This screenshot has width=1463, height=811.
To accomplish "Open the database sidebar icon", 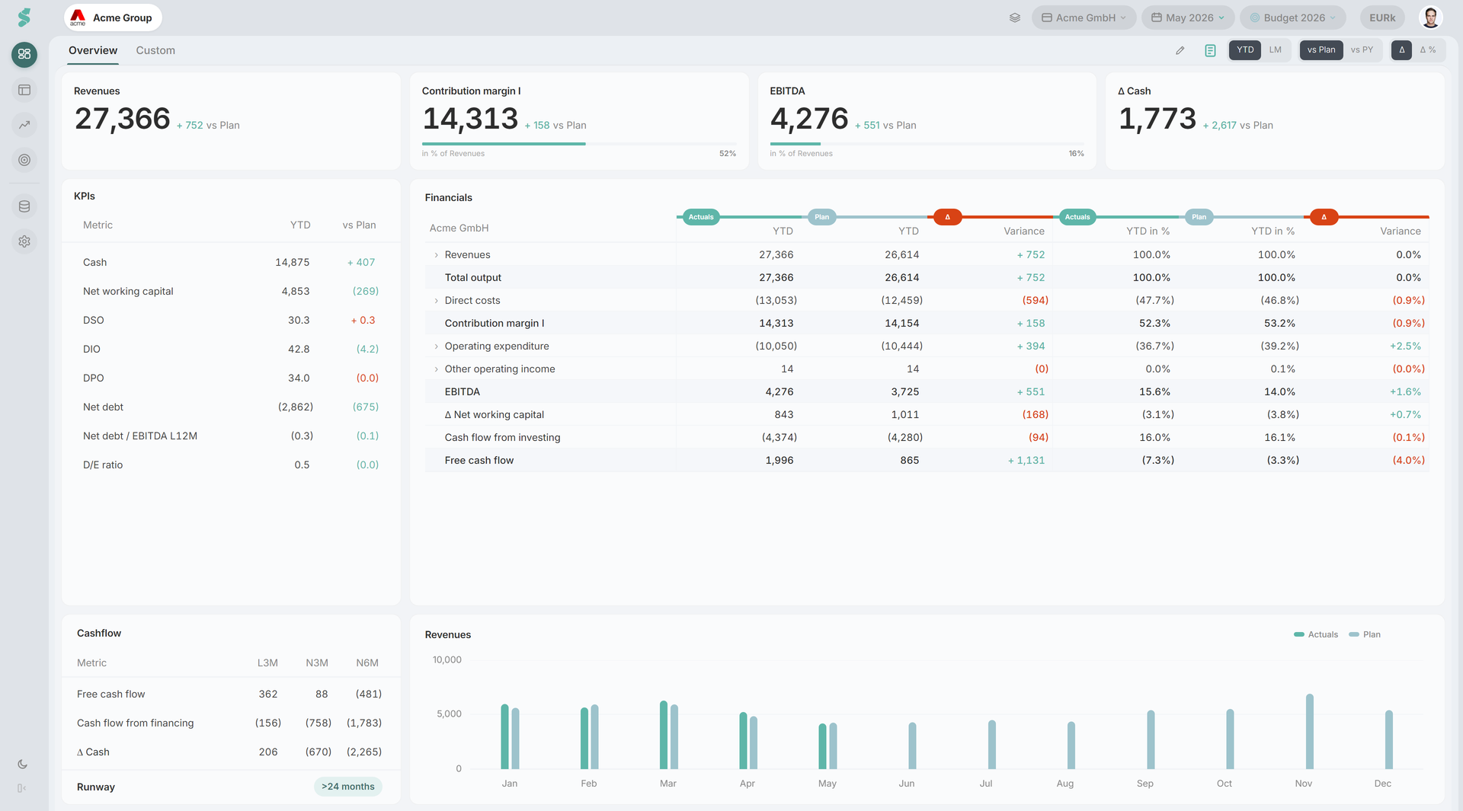I will pyautogui.click(x=24, y=206).
